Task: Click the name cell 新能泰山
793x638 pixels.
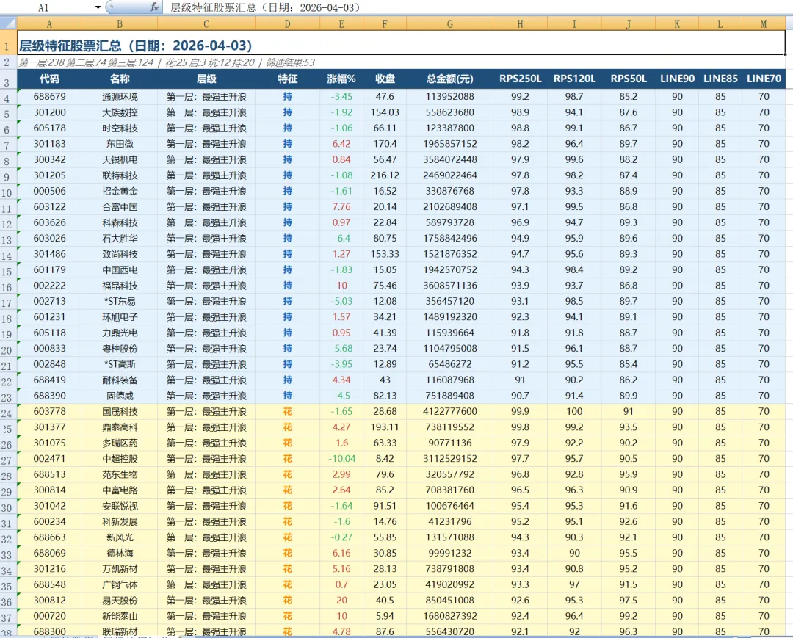Action: coord(120,616)
